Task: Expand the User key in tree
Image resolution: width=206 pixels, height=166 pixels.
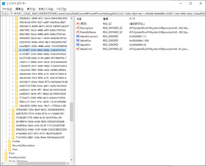Action: pos(5,150)
